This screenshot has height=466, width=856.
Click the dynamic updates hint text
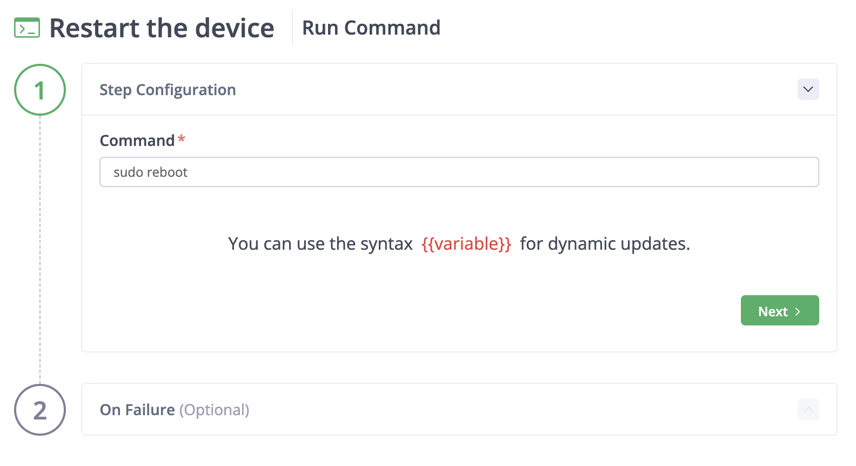[605, 244]
